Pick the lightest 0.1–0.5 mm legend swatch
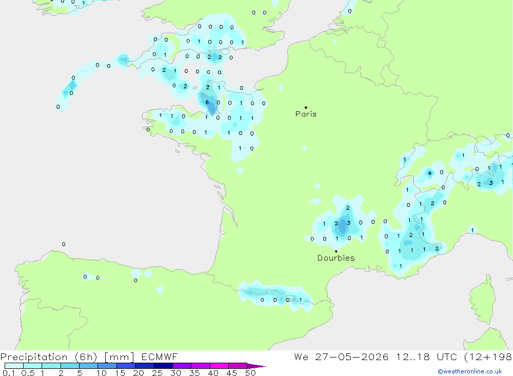513x376 pixels. coord(14,366)
